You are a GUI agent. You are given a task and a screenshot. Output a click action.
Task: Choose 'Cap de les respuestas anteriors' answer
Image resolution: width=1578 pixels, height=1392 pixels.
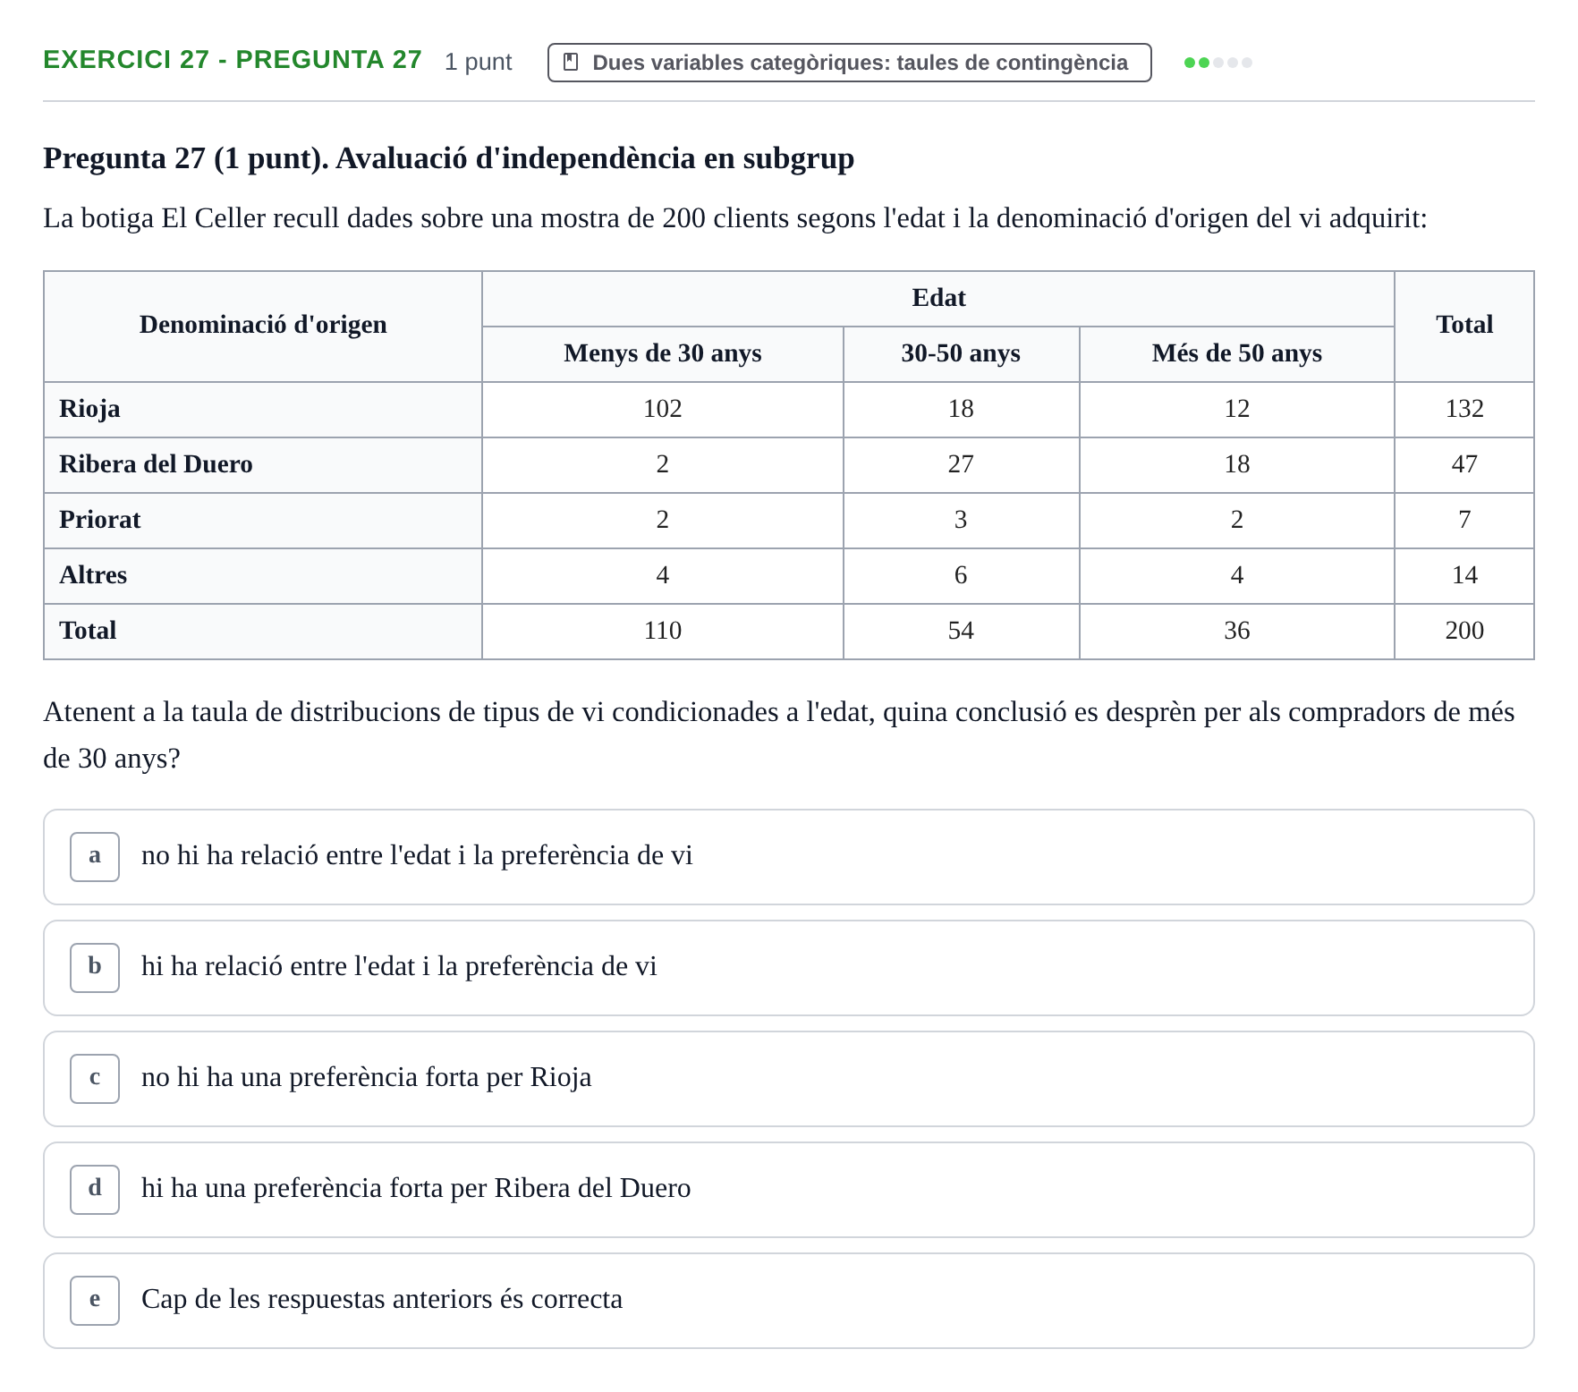point(788,1300)
